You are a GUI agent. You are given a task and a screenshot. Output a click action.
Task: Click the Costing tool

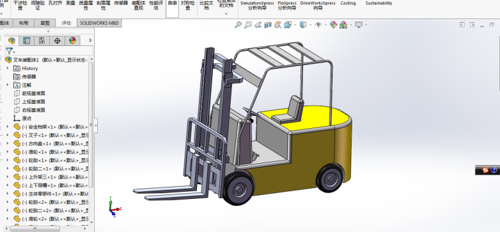(x=348, y=3)
